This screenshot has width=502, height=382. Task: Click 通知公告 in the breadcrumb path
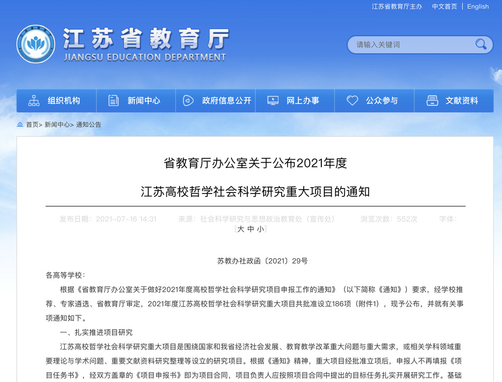coord(88,125)
